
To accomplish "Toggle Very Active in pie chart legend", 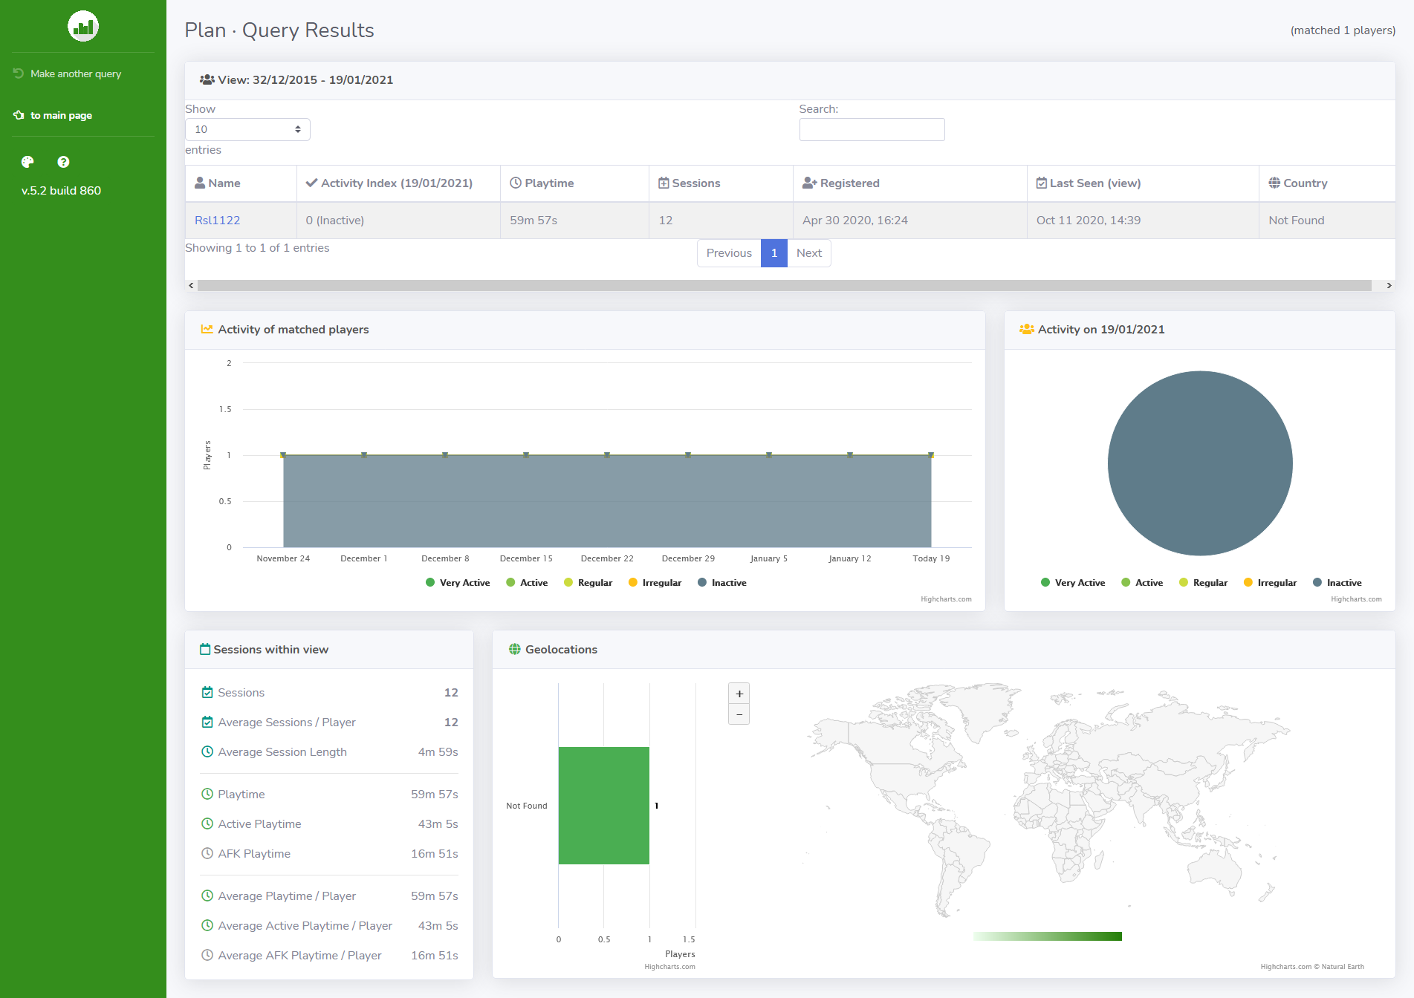I will point(1073,583).
